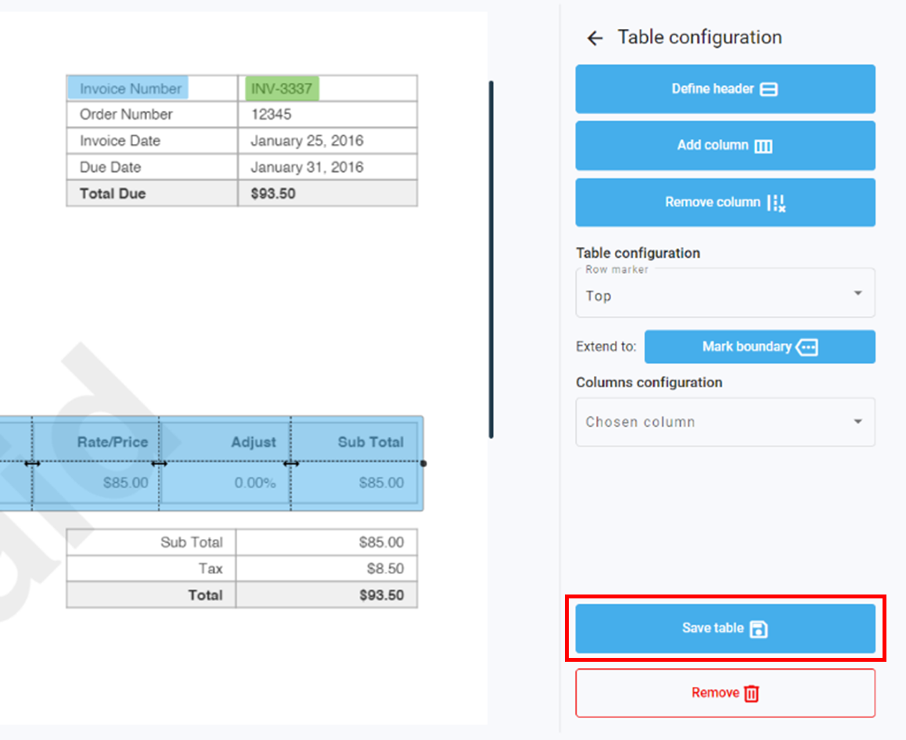The height and width of the screenshot is (740, 906).
Task: Click the Row marker dropdown arrow
Action: tap(857, 293)
